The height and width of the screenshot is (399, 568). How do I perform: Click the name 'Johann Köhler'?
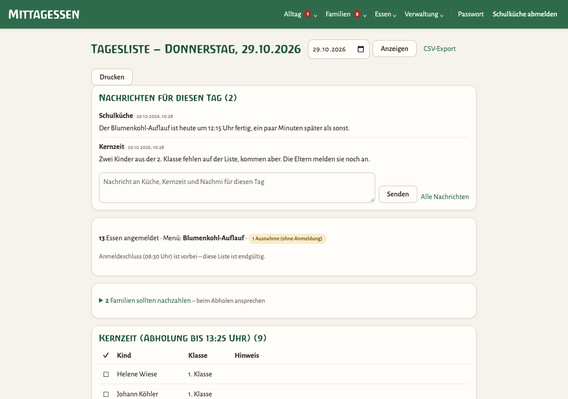[x=138, y=394]
